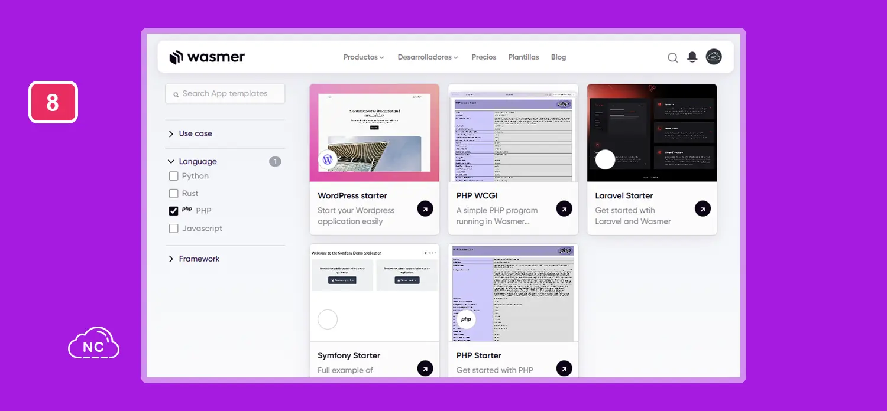The height and width of the screenshot is (411, 887).
Task: Open the Laravel Starter title link
Action: 624,195
